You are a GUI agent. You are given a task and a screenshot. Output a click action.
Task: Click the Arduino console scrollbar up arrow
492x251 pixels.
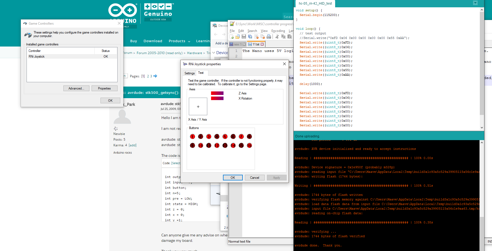point(482,143)
